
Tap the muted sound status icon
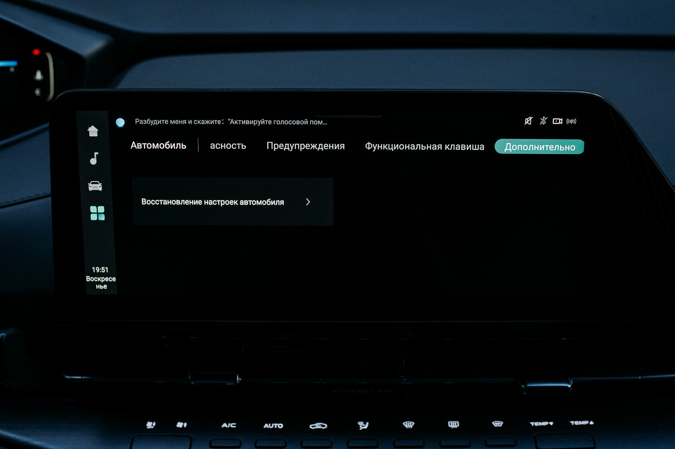(528, 121)
